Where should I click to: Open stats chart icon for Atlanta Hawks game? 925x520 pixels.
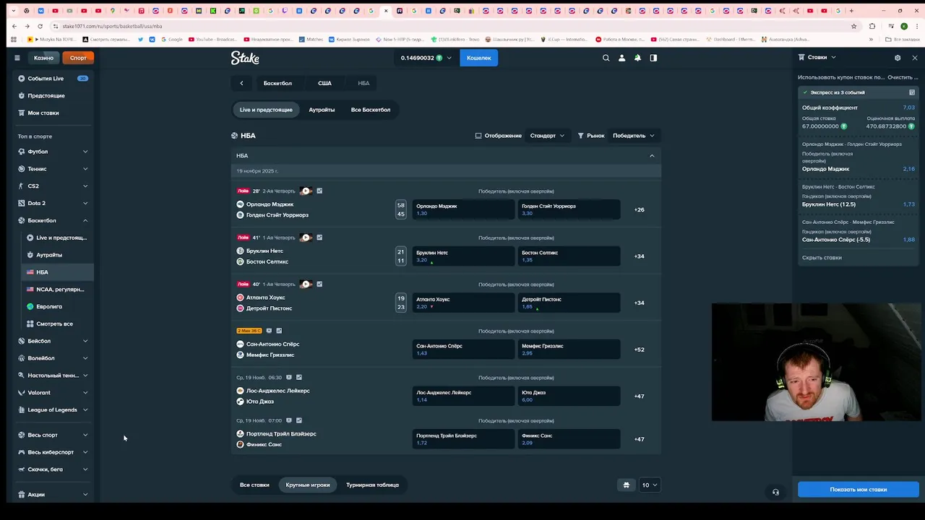[x=319, y=284]
